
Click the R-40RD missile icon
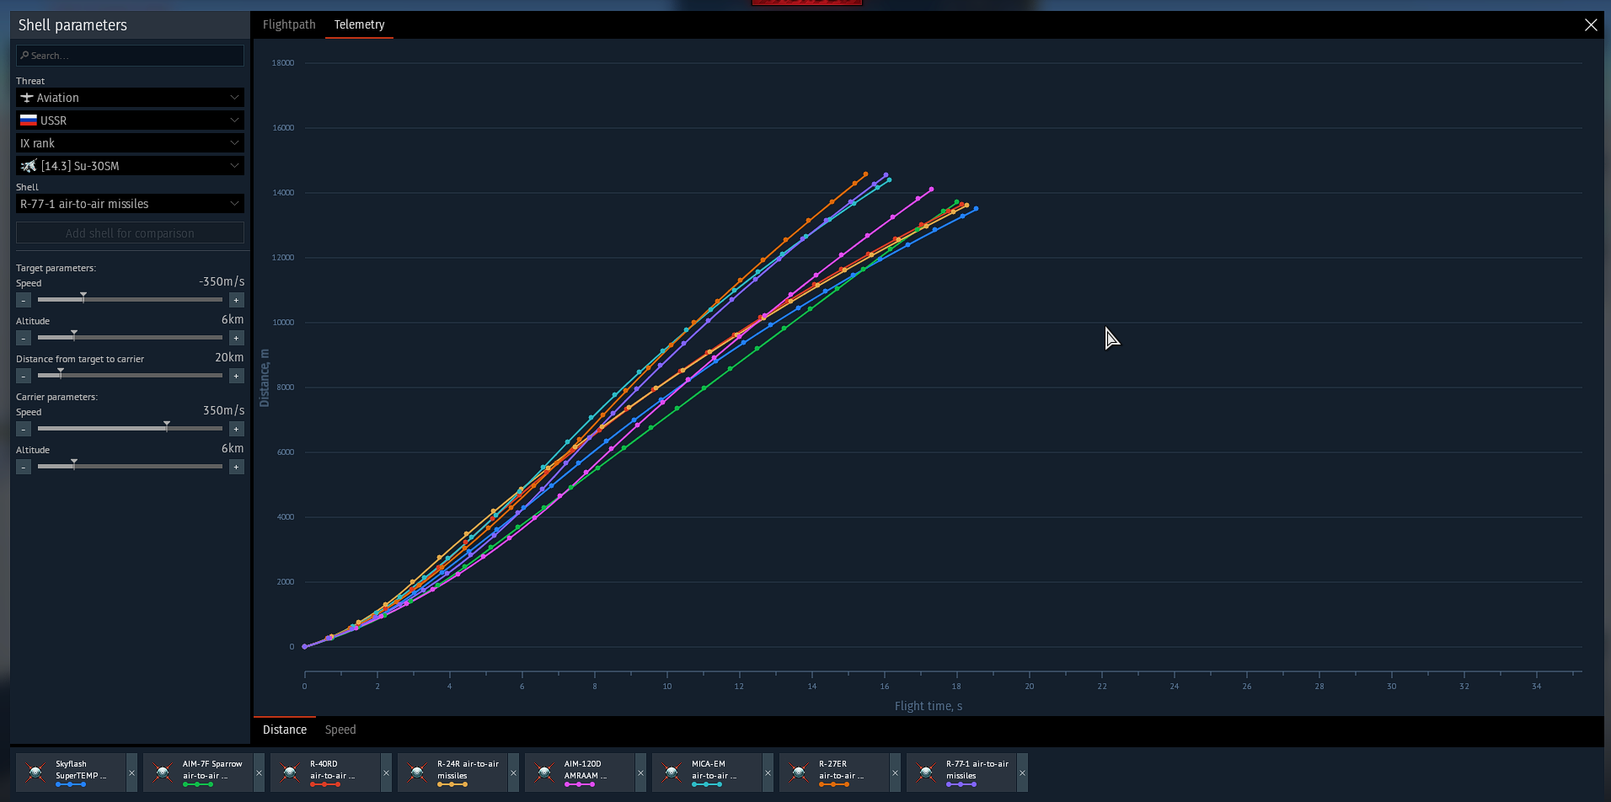point(290,773)
